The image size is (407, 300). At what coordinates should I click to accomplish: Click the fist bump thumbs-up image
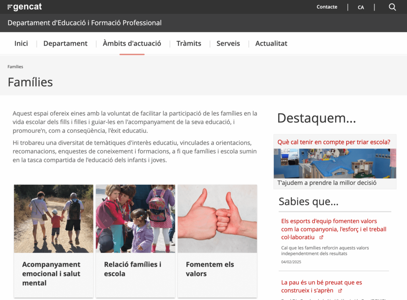coord(217,219)
